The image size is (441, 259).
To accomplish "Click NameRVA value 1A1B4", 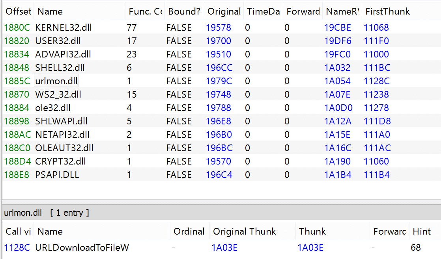I will coord(338,174).
